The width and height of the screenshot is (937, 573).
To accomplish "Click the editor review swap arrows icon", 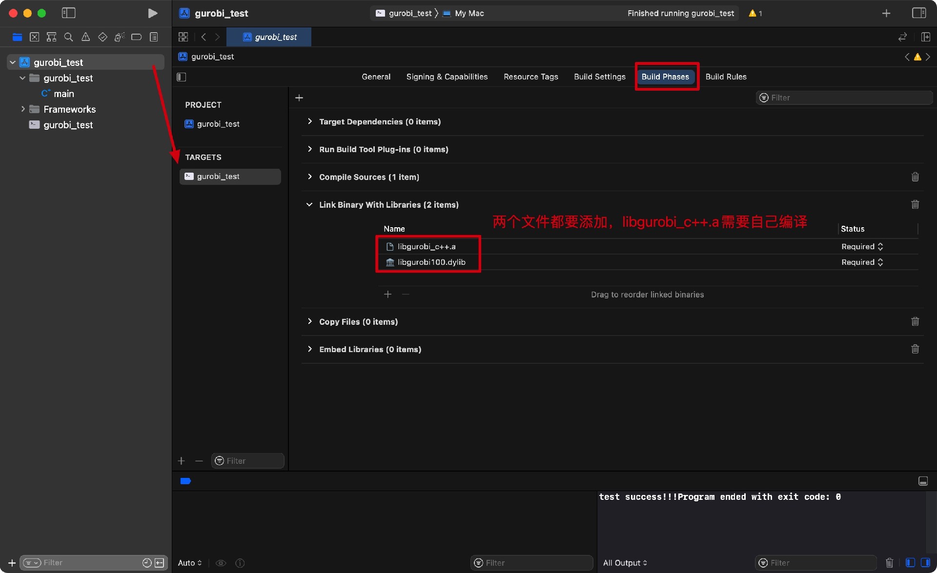I will (902, 37).
